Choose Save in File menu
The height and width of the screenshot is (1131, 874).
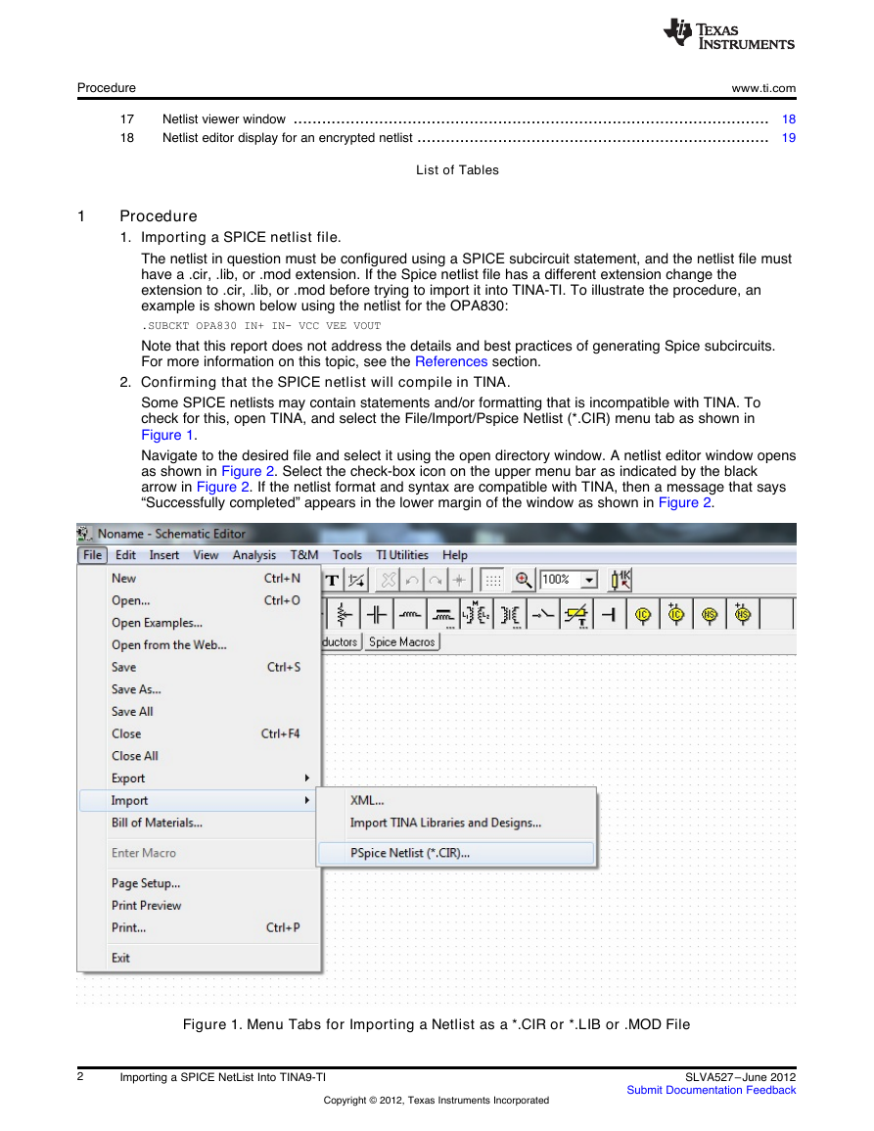(199, 667)
